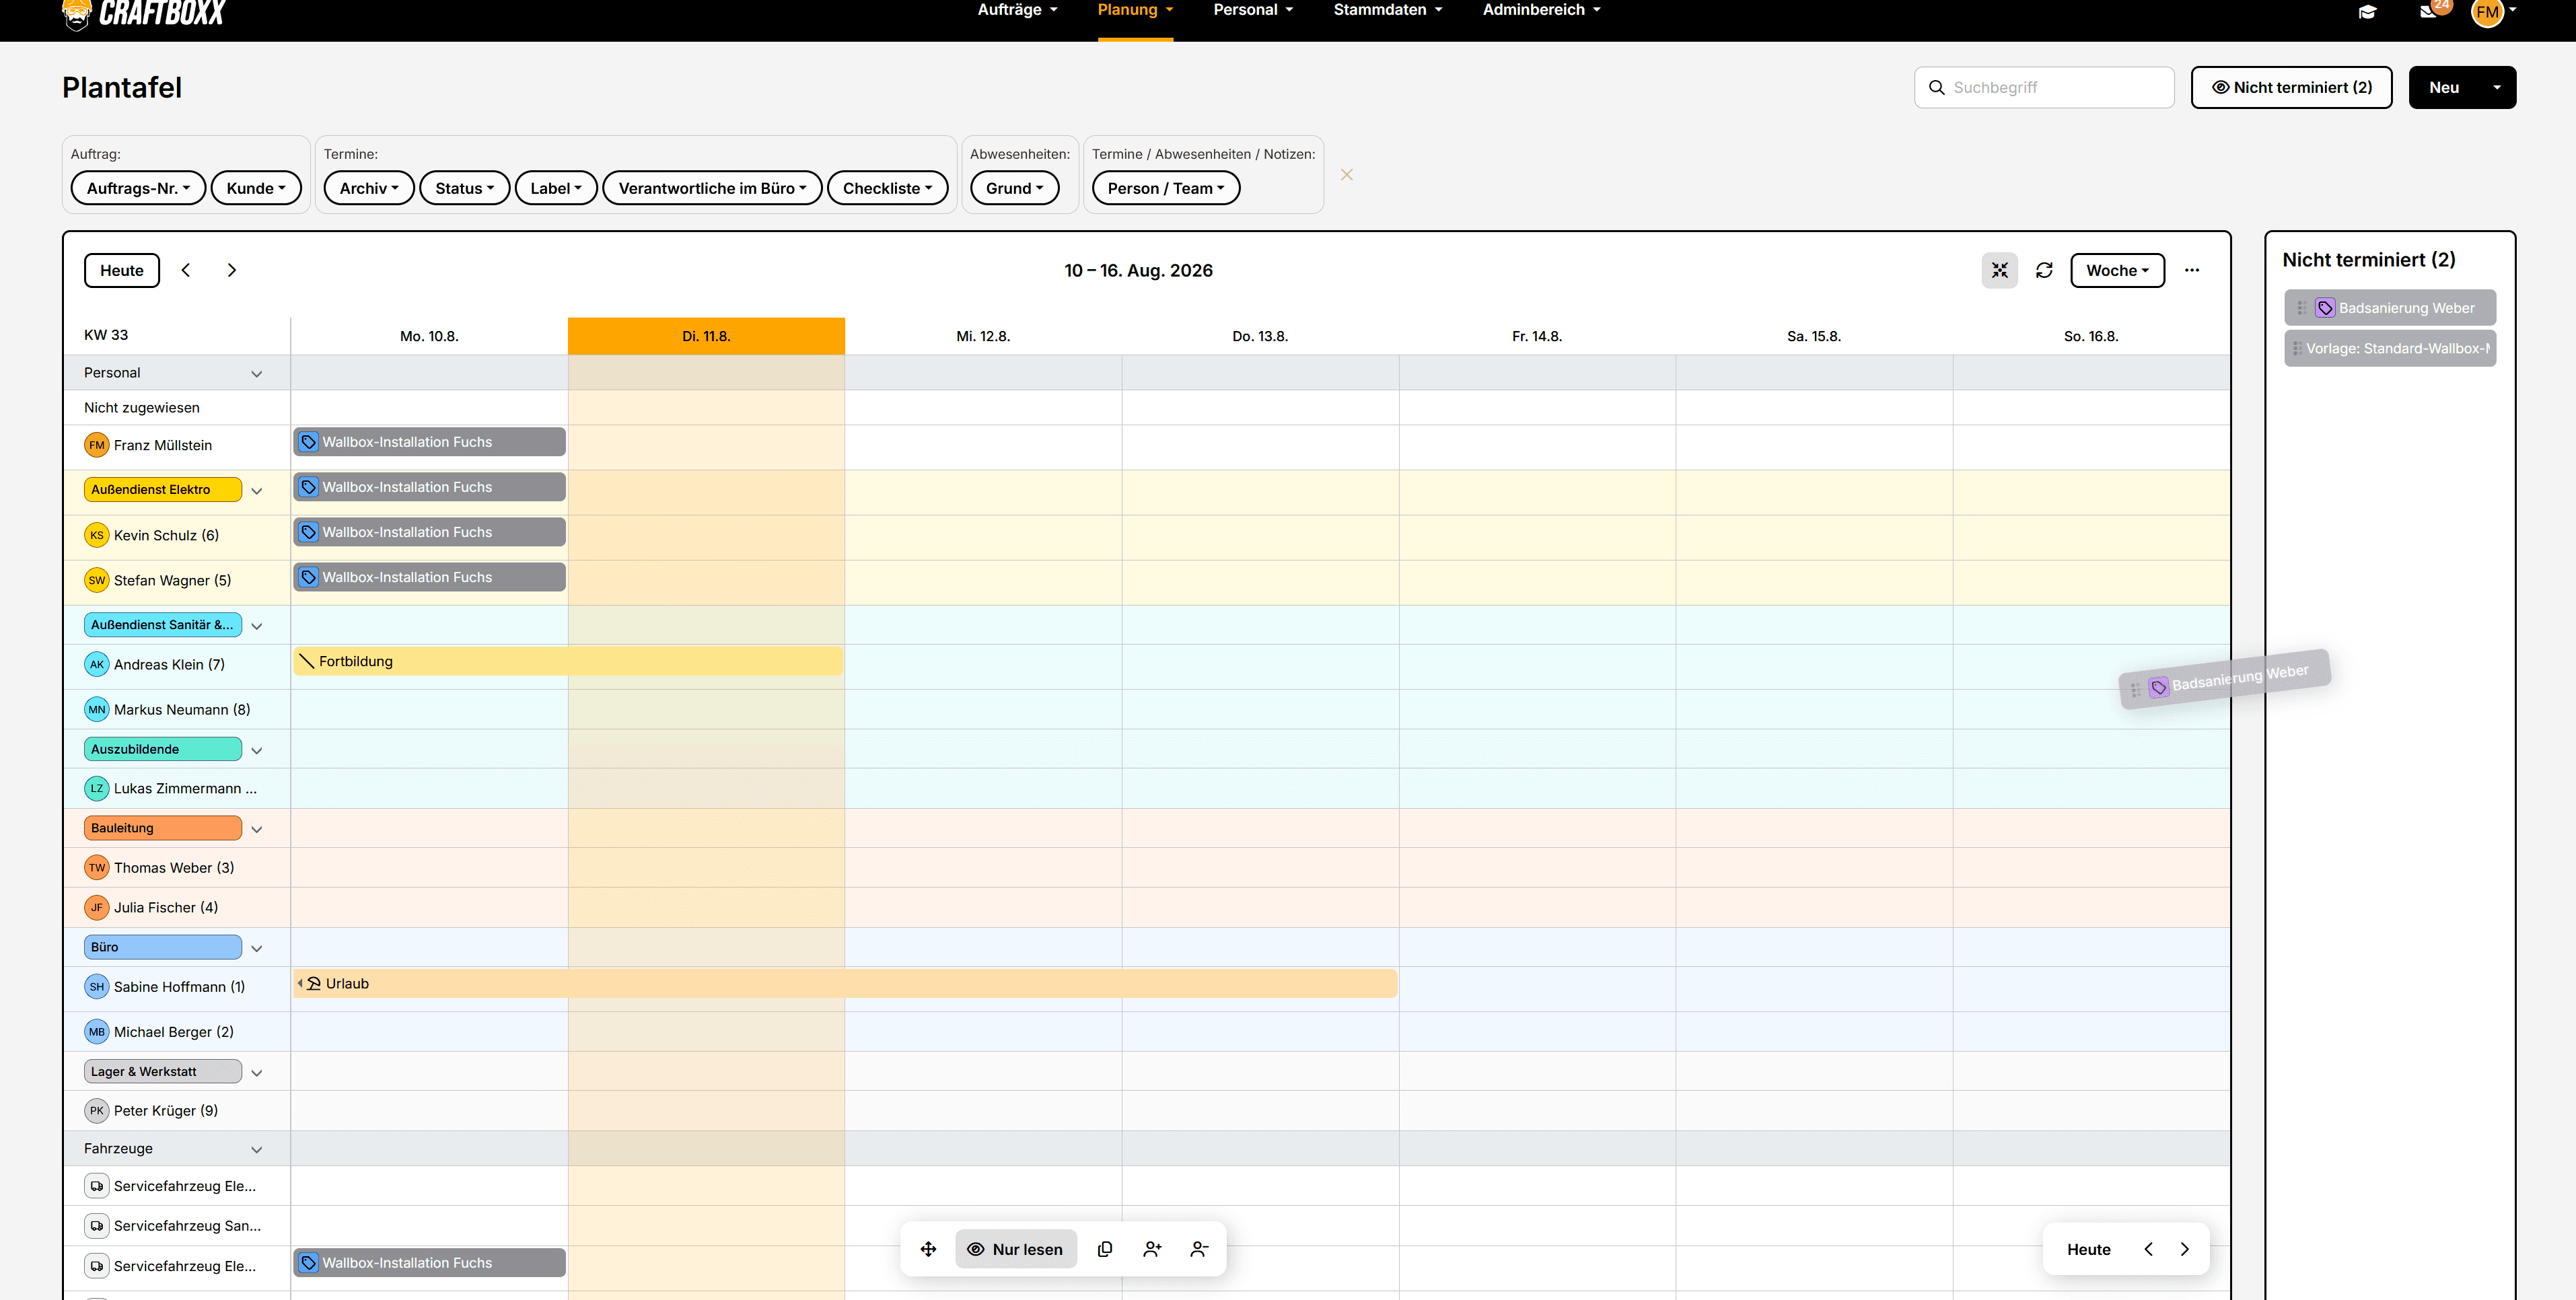Change the Woche view dropdown
The height and width of the screenshot is (1300, 2576).
coord(2118,270)
